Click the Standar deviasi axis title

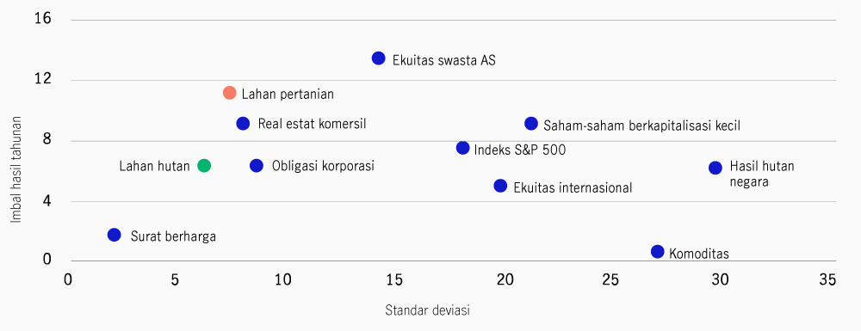click(428, 310)
